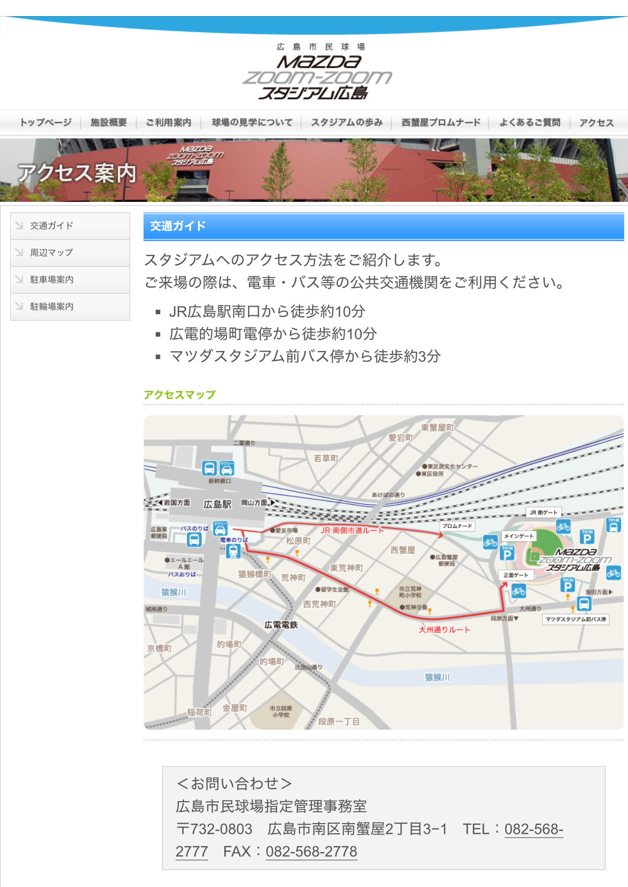Click the アクセス案内 banner image
Viewport: 628px width, 887px height.
[314, 170]
